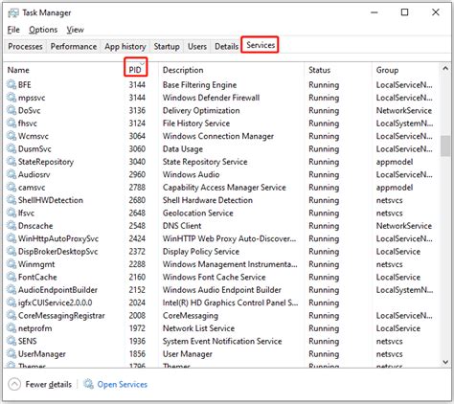This screenshot has height=404, width=454.
Task: Click the User Manager description cell
Action: (x=188, y=354)
